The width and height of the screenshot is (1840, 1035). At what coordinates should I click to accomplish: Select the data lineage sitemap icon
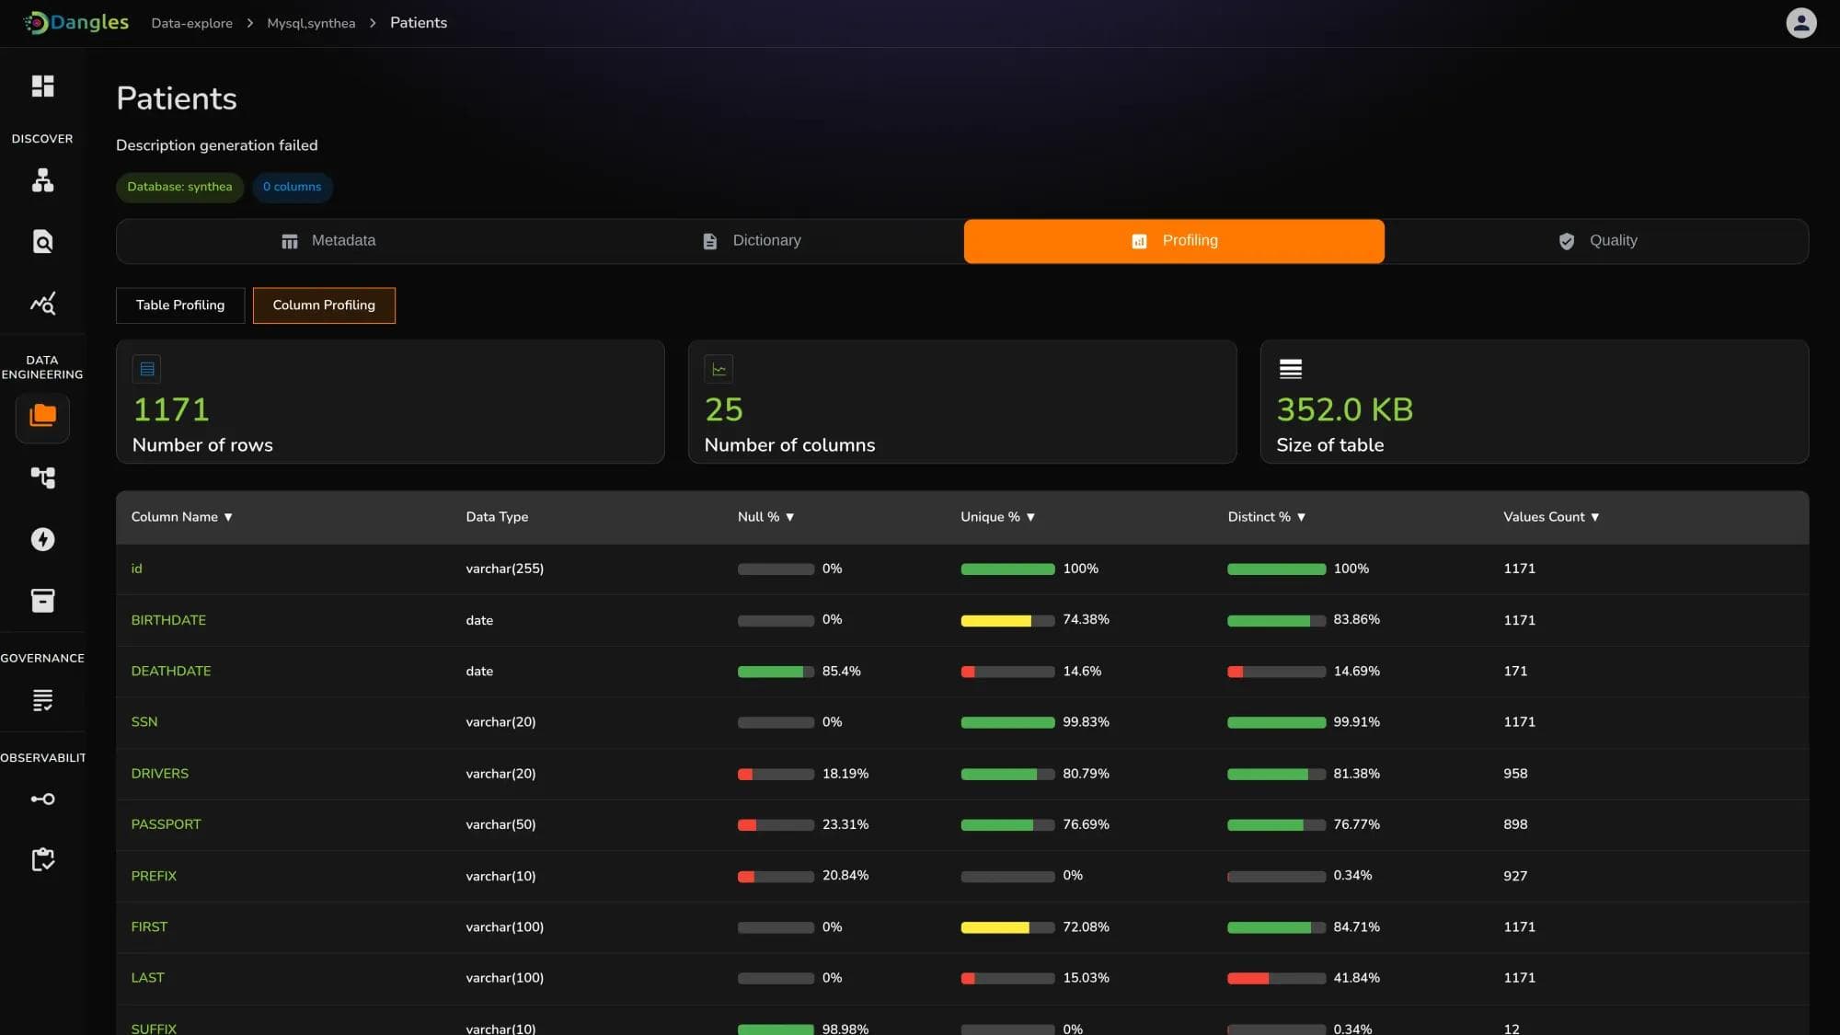pyautogui.click(x=42, y=180)
